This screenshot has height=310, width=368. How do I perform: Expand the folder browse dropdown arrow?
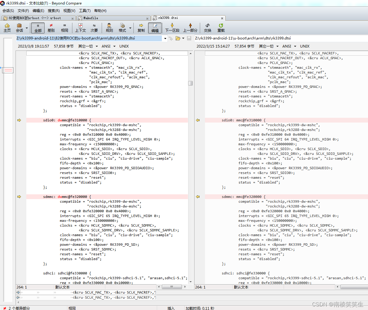(x=183, y=38)
